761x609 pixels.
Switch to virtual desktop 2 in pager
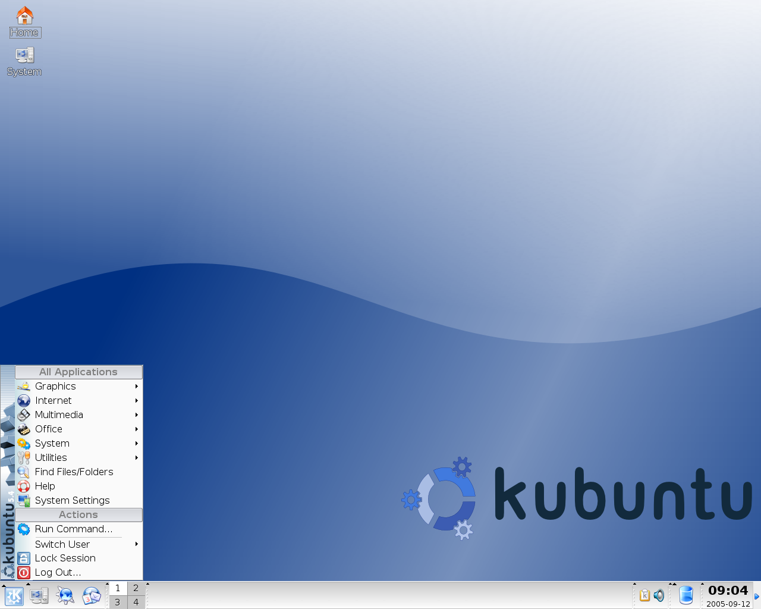click(136, 588)
